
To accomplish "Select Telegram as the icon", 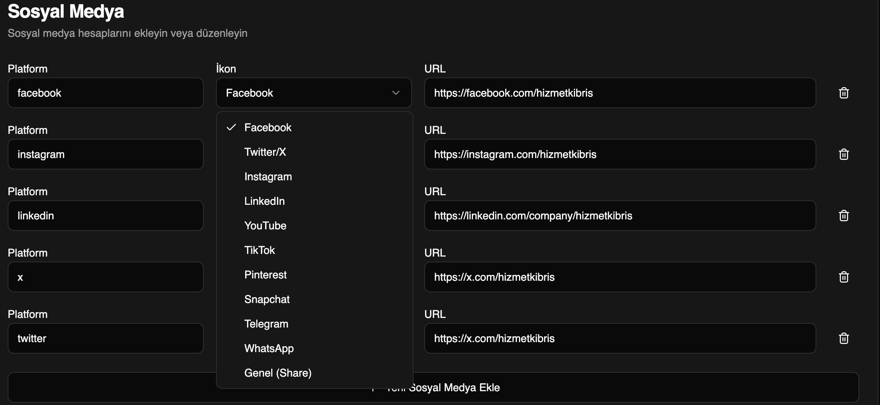I will [x=315, y=324].
